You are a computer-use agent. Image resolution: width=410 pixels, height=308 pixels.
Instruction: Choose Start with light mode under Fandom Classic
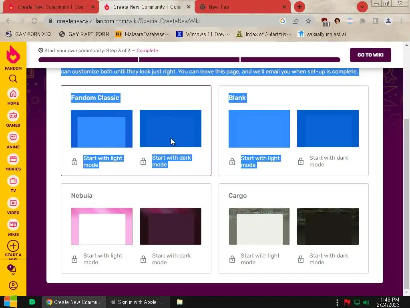click(x=103, y=161)
